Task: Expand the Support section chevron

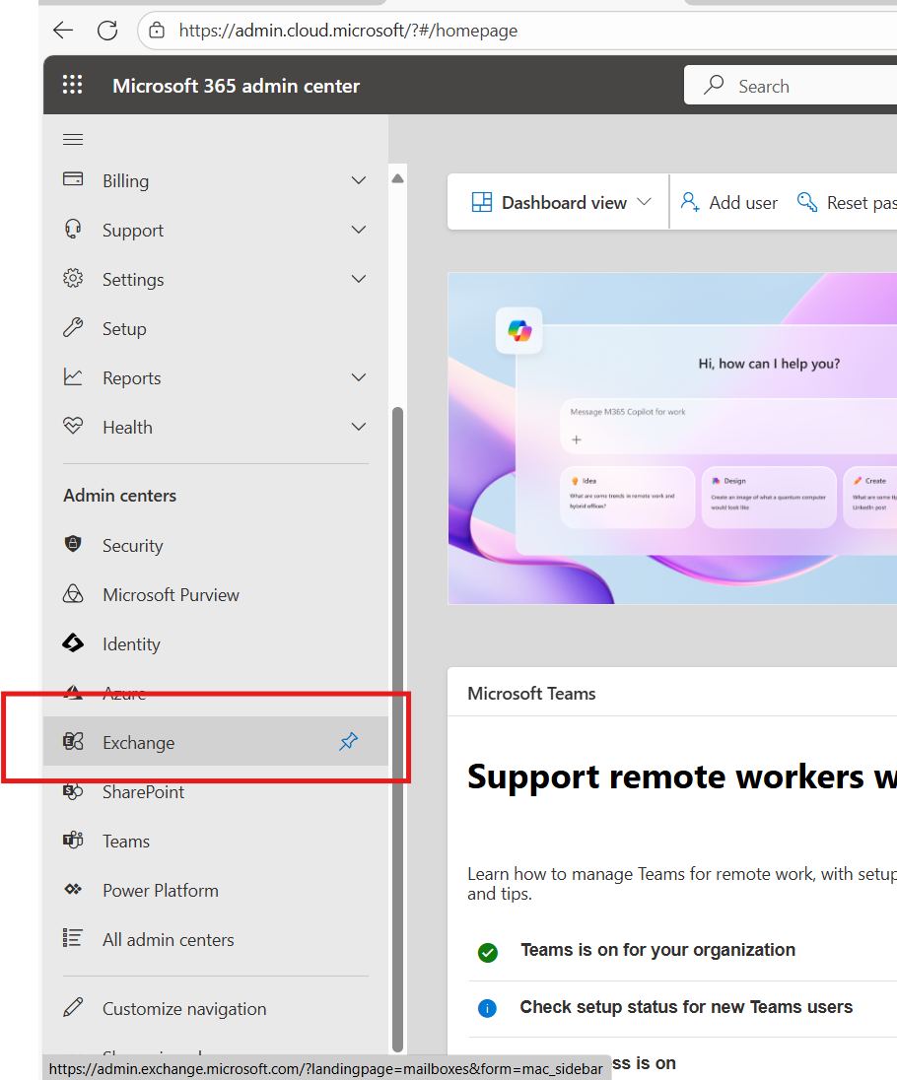Action: 359,230
